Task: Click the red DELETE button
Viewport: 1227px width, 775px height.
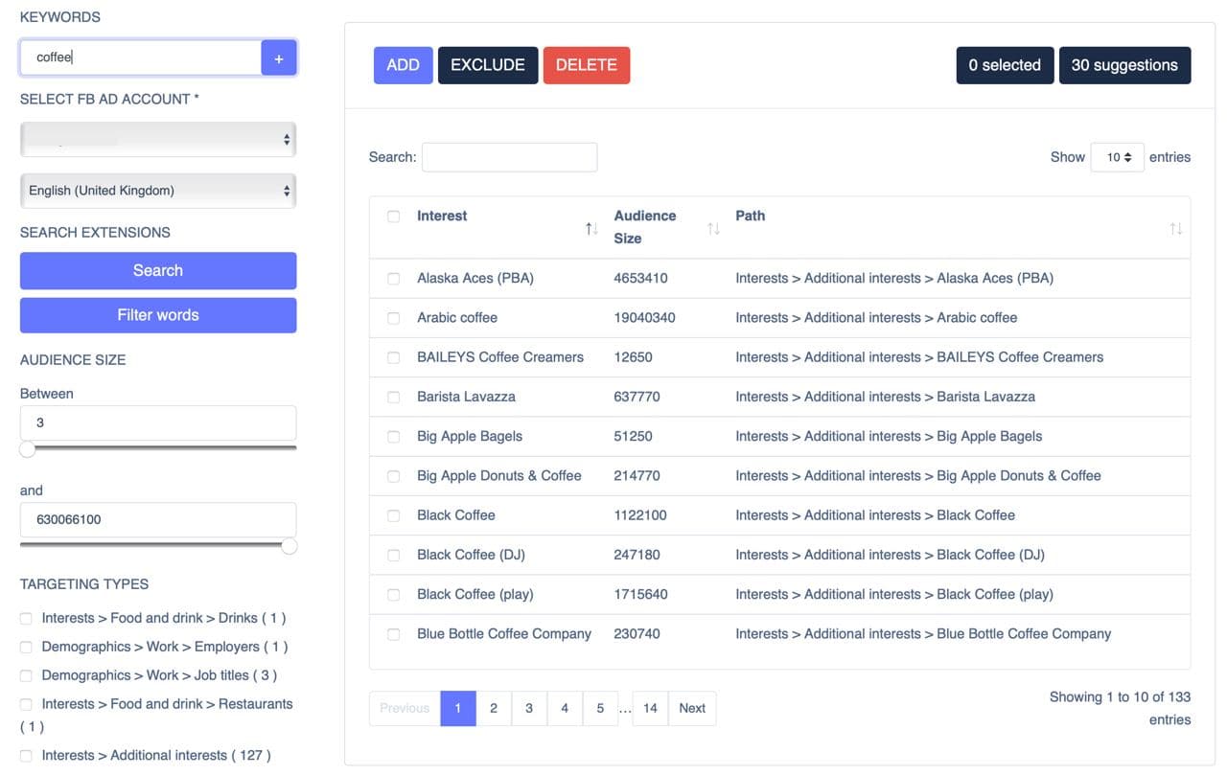Action: pyautogui.click(x=587, y=65)
